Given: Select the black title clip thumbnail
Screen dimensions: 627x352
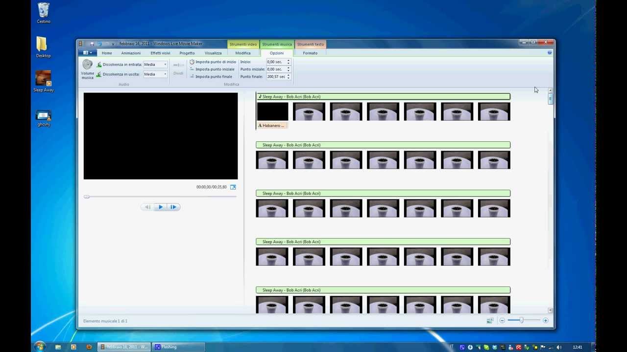Looking at the screenshot, I should (x=272, y=111).
